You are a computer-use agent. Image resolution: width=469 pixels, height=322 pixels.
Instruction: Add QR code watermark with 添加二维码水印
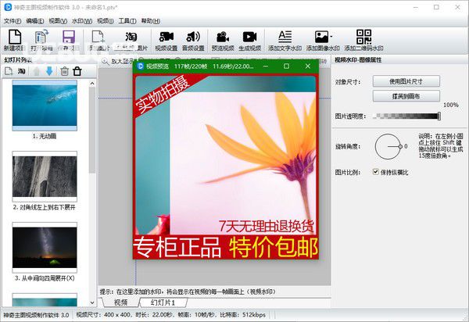[363, 41]
